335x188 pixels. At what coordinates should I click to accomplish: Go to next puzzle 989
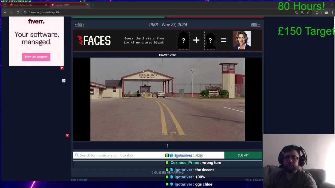(x=255, y=25)
